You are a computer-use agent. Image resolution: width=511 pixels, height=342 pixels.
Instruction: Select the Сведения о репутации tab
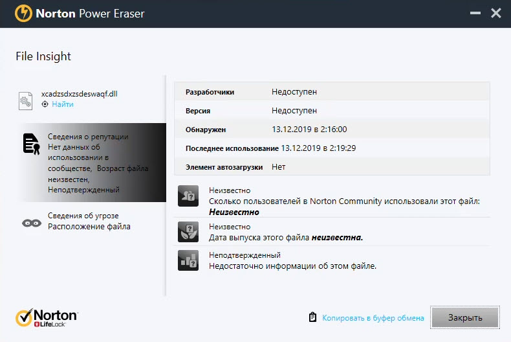(91, 163)
